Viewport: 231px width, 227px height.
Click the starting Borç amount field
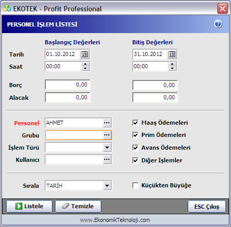click(x=68, y=84)
